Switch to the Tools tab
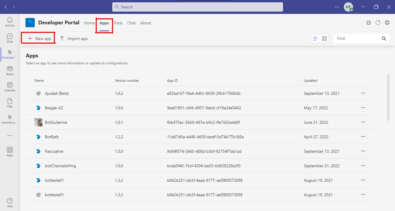The image size is (395, 211). coord(118,23)
